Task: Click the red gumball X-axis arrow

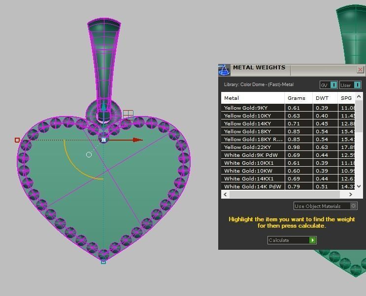Action: point(138,140)
